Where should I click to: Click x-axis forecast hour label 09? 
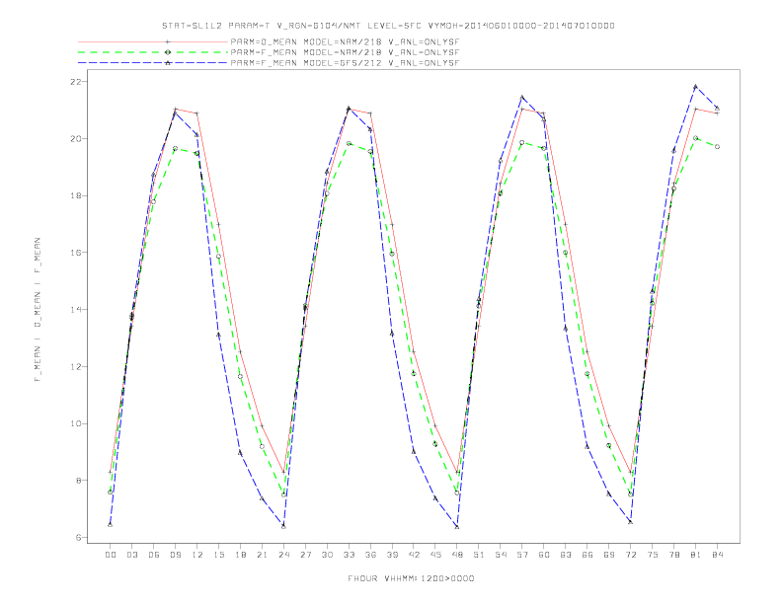[175, 555]
